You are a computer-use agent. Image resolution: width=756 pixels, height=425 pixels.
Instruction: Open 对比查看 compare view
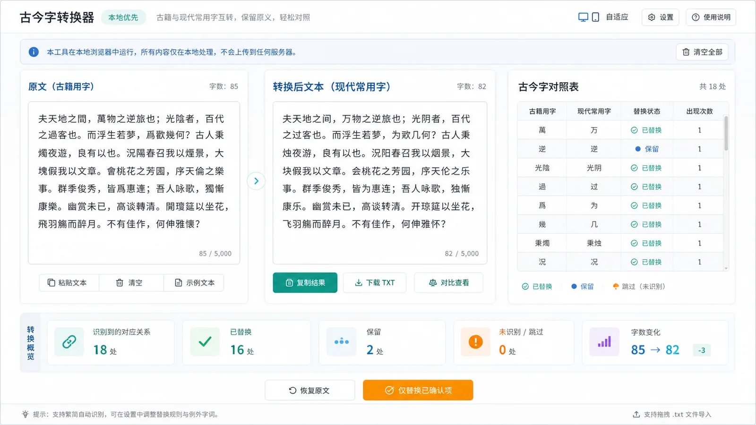(x=449, y=282)
